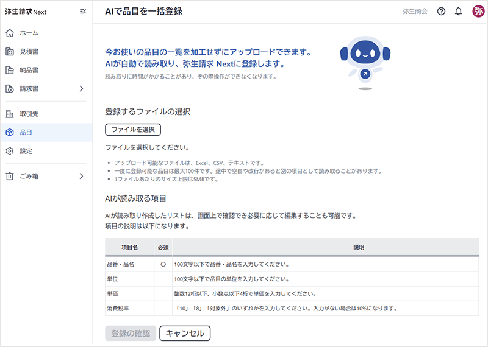Click the アップロード可能なファイル bullet note
The image size is (488, 347).
point(189,163)
